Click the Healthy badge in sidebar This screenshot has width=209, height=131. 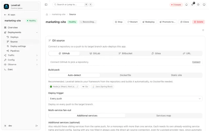pyautogui.click(x=31, y=21)
